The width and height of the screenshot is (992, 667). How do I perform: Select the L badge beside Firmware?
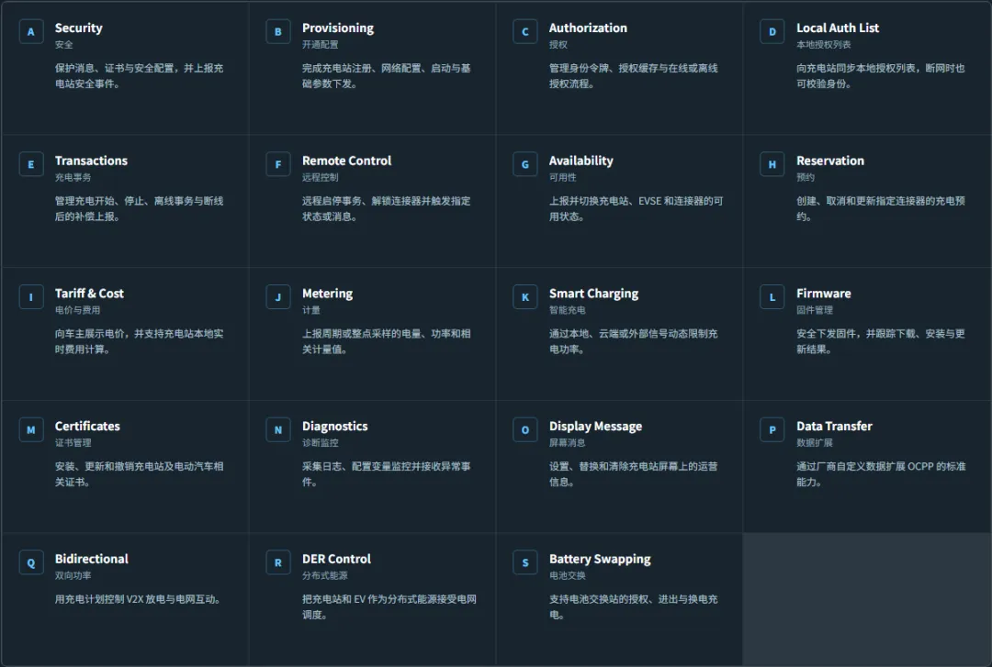(772, 297)
